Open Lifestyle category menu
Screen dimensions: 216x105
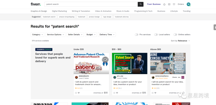174,11
